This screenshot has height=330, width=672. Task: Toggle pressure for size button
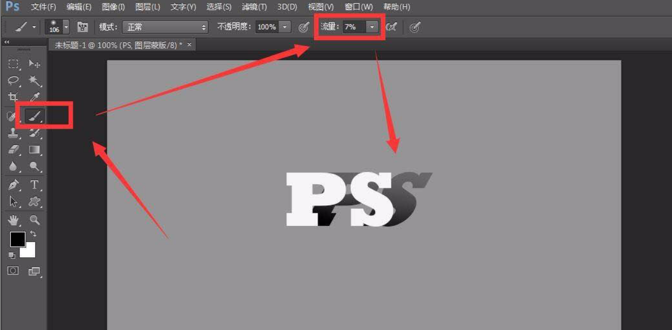415,27
